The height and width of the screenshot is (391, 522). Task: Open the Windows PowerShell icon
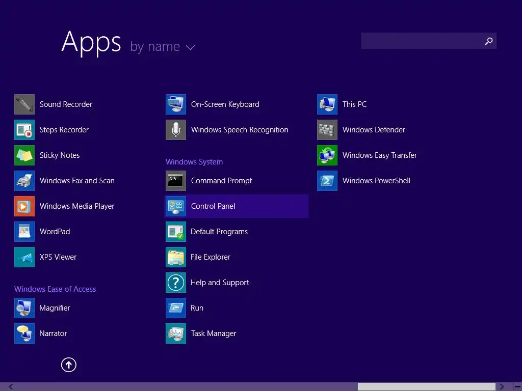click(327, 181)
